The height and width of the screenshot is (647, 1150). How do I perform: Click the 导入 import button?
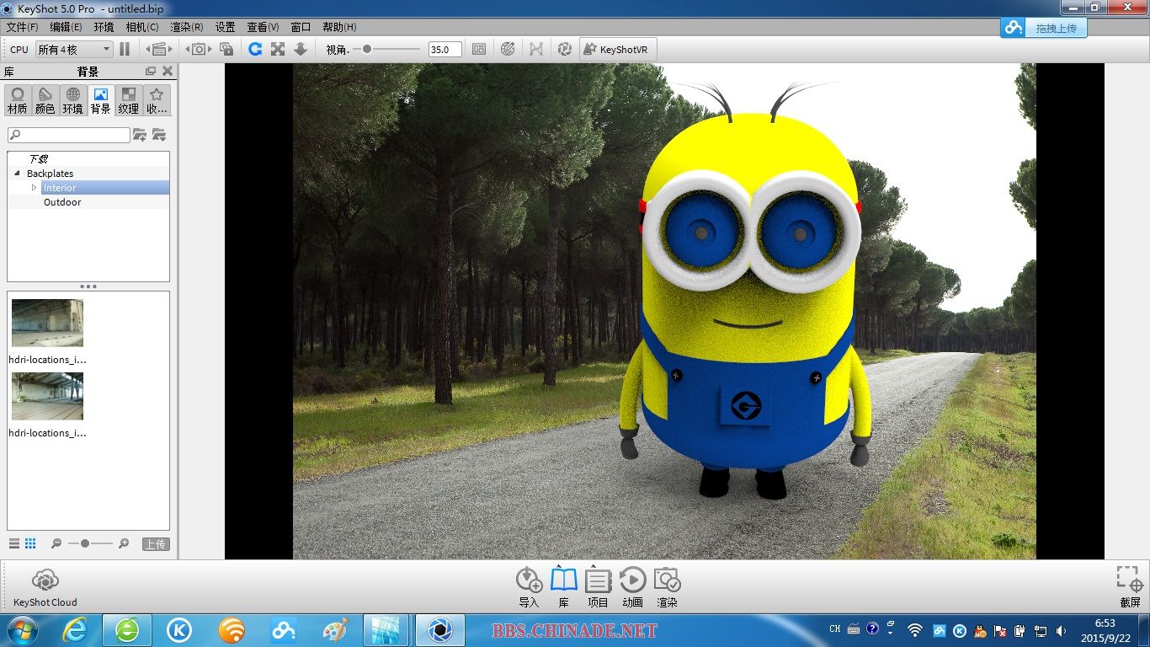click(x=529, y=587)
